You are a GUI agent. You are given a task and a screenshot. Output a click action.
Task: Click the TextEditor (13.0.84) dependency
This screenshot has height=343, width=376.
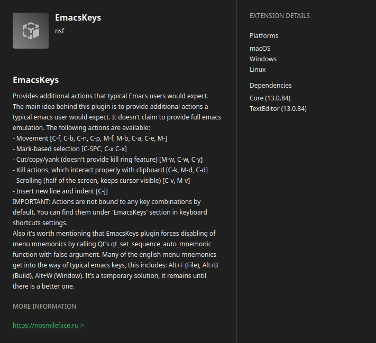coord(278,108)
